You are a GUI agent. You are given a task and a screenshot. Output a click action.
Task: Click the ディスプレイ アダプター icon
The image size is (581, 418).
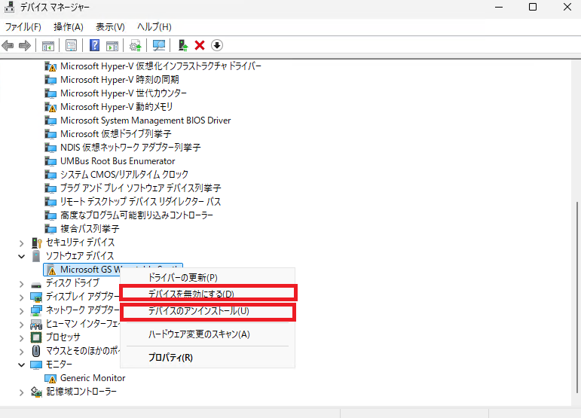click(36, 297)
